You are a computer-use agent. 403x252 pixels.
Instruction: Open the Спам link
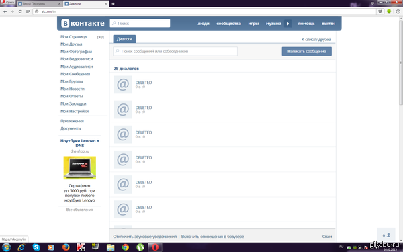coord(327,237)
